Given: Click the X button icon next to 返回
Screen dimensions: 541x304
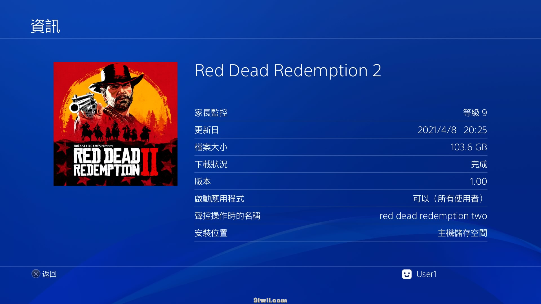Looking at the screenshot, I should coord(36,274).
